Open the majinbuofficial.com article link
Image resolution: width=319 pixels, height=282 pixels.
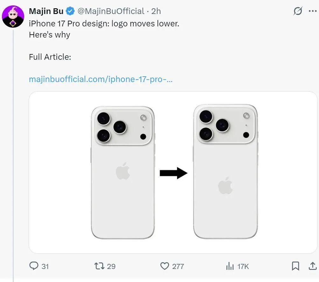101,79
